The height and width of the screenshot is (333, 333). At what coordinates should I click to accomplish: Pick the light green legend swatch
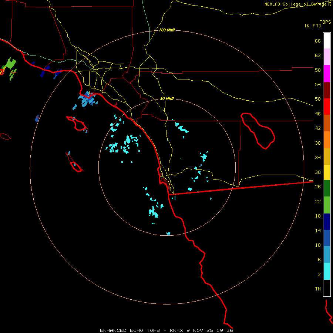(x=327, y=205)
